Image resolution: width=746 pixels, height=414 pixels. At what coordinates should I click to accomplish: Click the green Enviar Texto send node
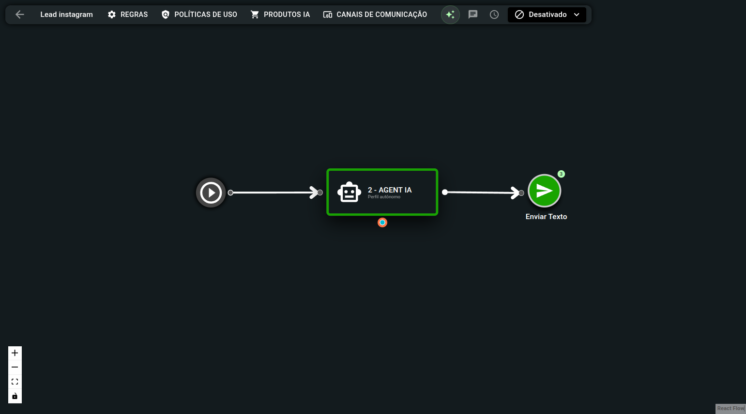(545, 191)
